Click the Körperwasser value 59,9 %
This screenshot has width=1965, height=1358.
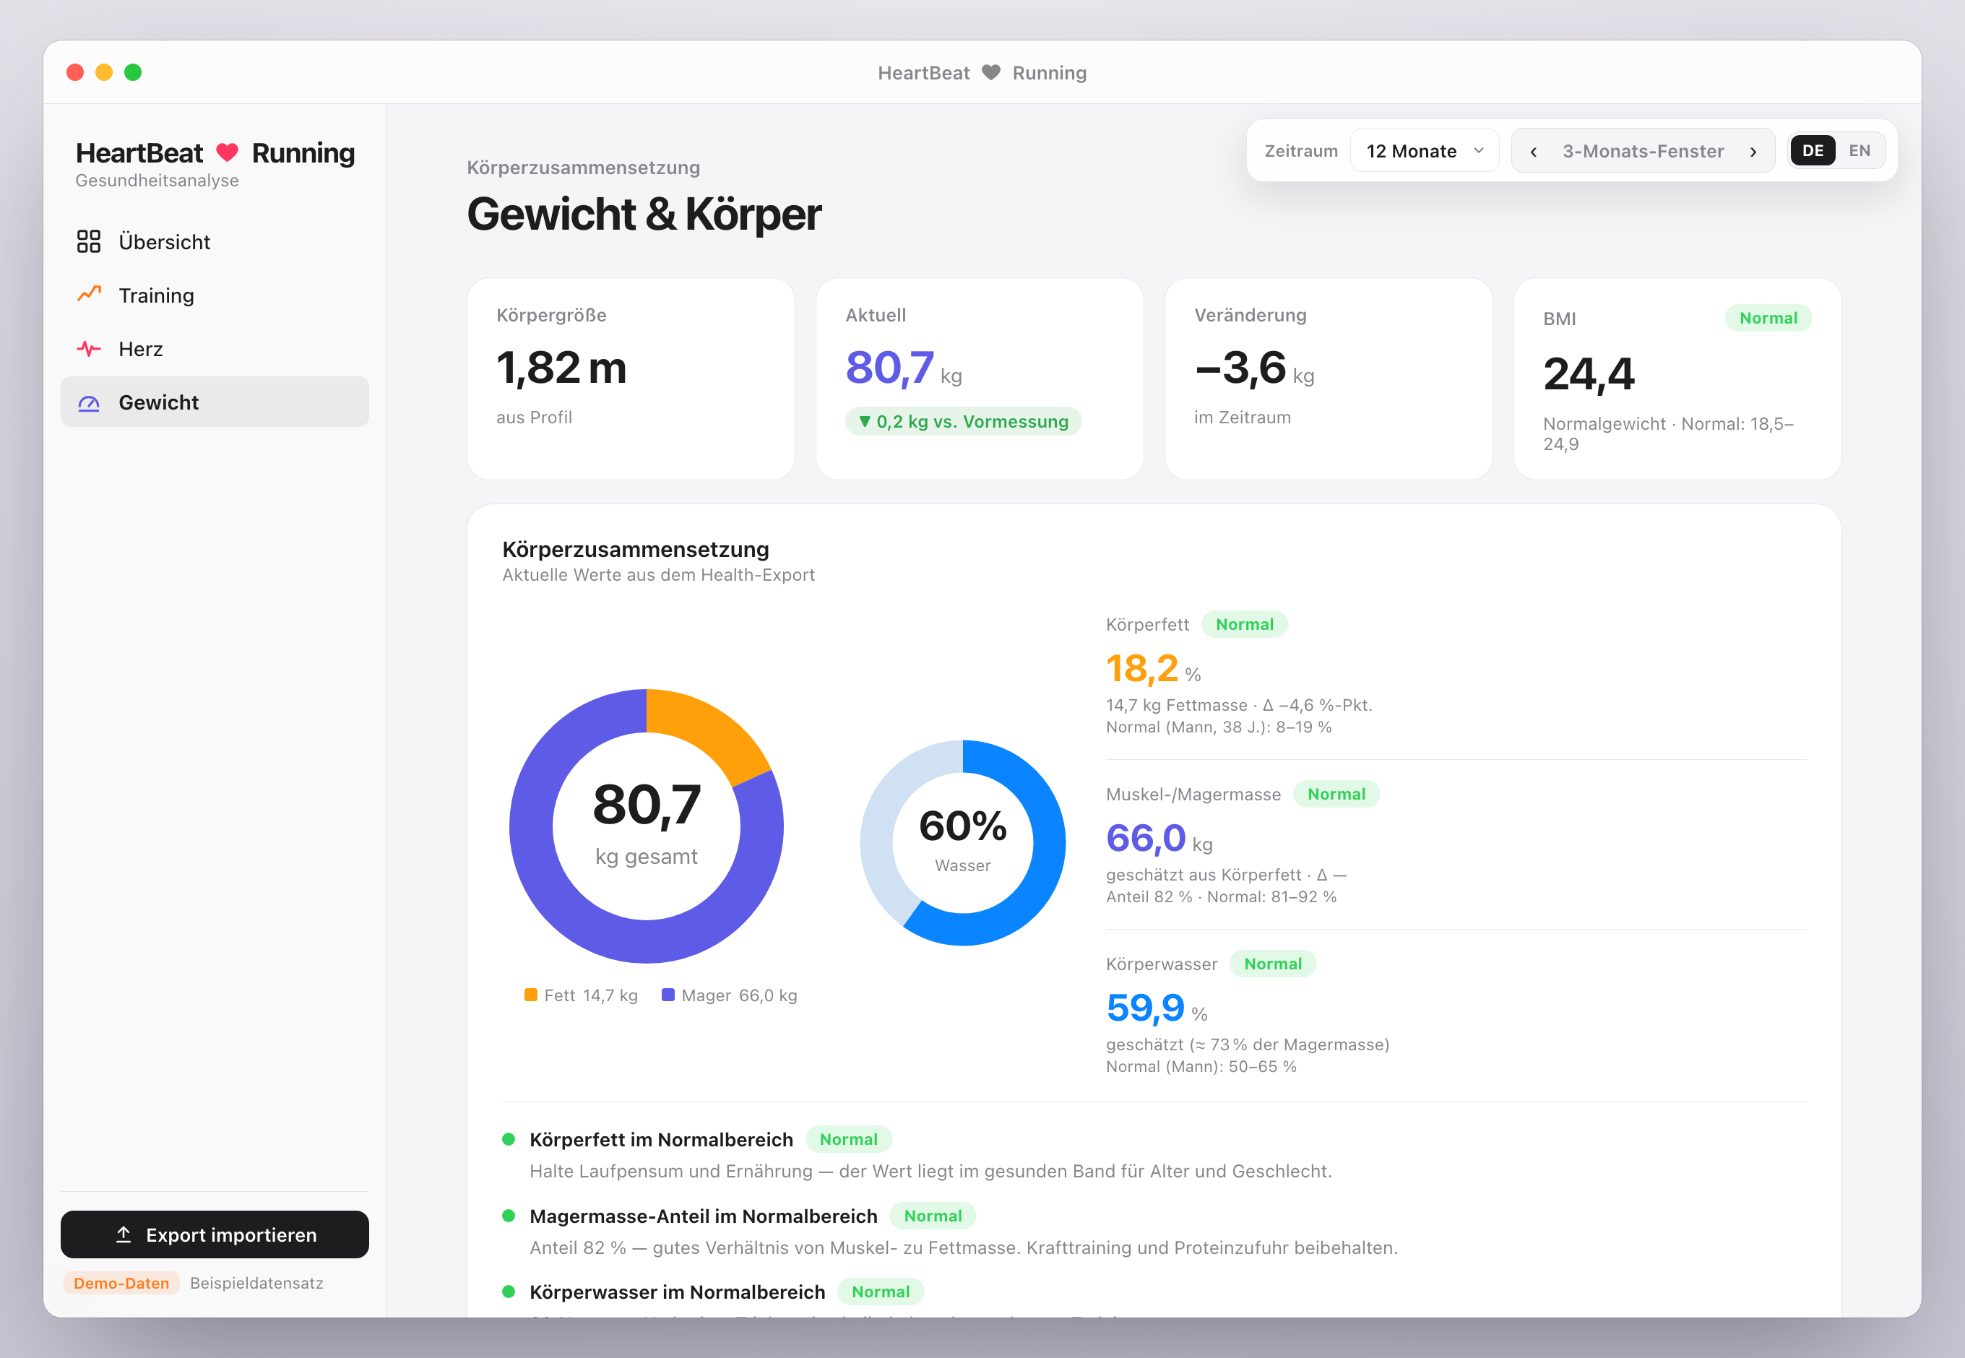[x=1157, y=1008]
